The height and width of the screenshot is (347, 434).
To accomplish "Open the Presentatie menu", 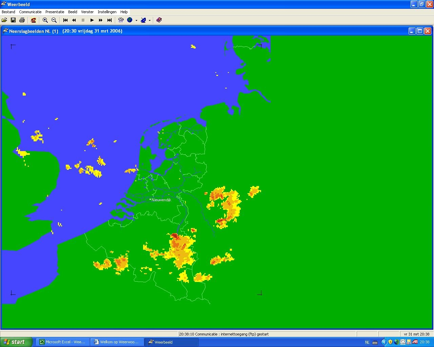I will (55, 12).
